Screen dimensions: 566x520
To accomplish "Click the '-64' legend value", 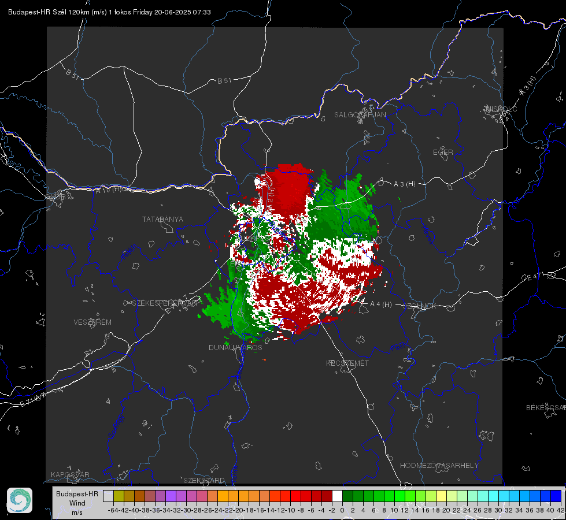I will coord(113,510).
